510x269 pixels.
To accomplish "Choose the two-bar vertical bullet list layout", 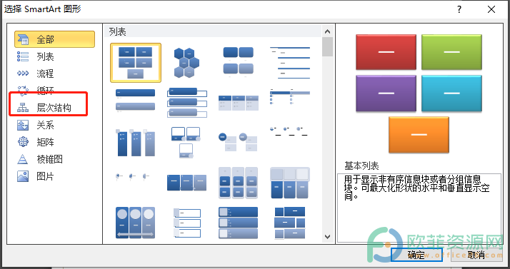I will [x=135, y=101].
